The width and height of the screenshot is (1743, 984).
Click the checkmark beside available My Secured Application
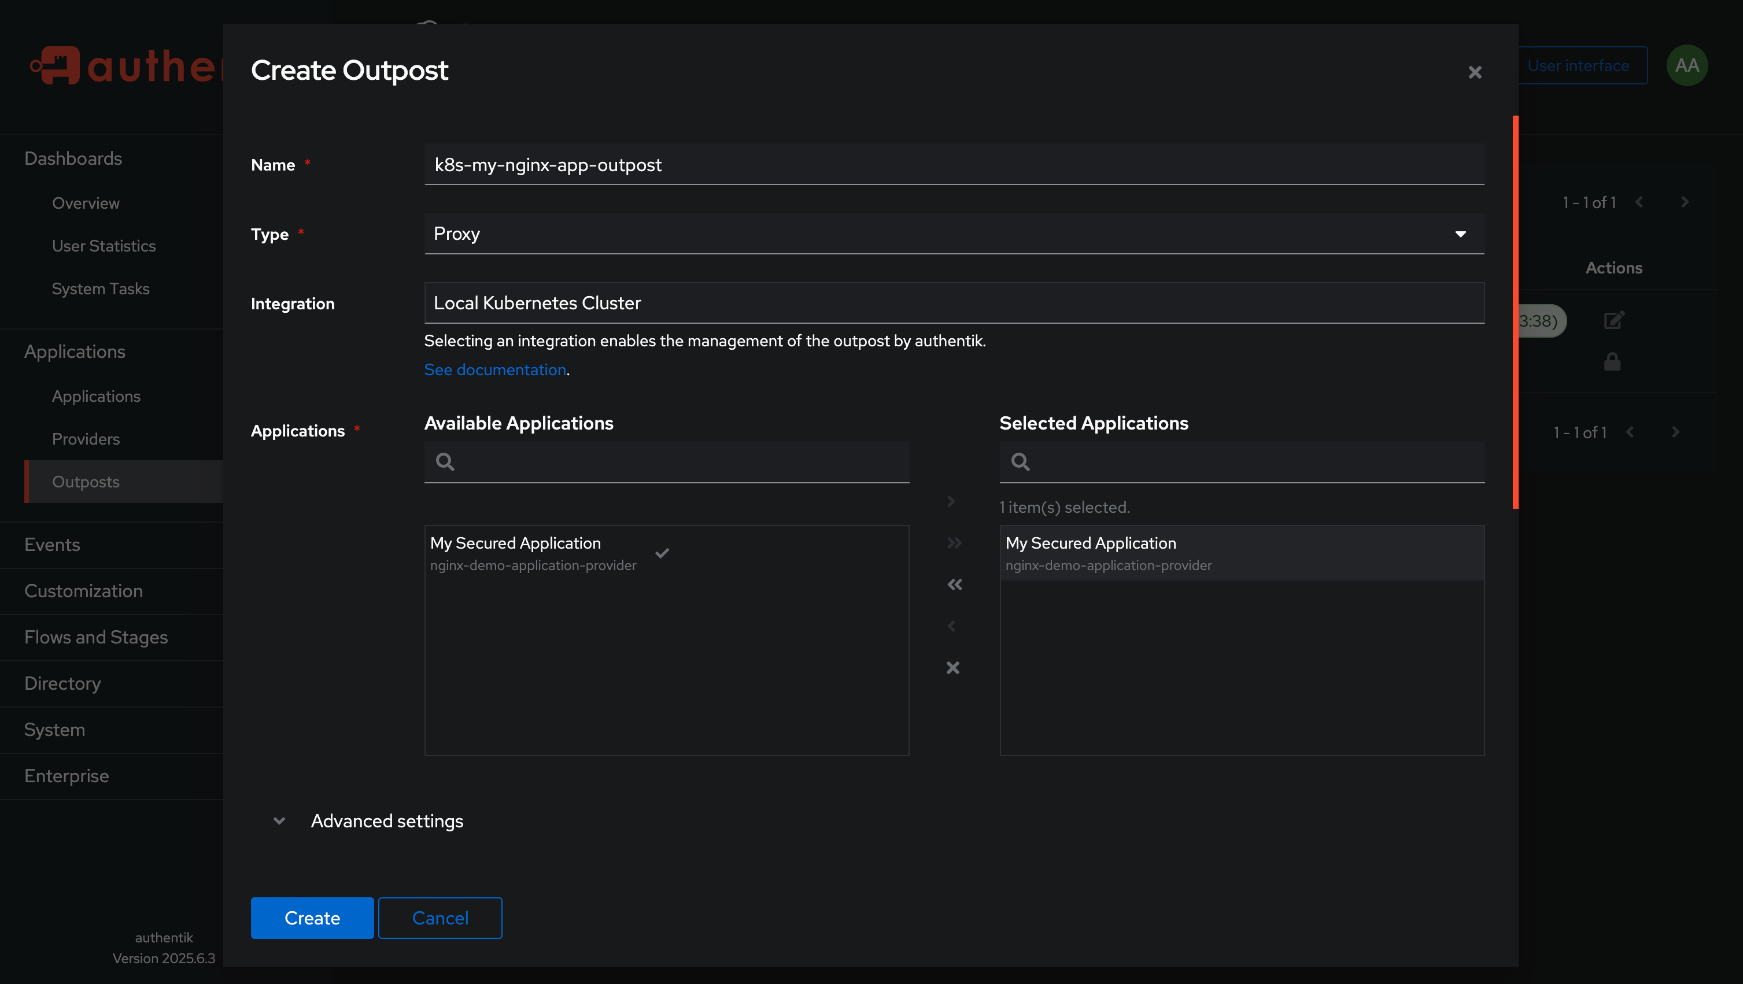[x=662, y=553]
